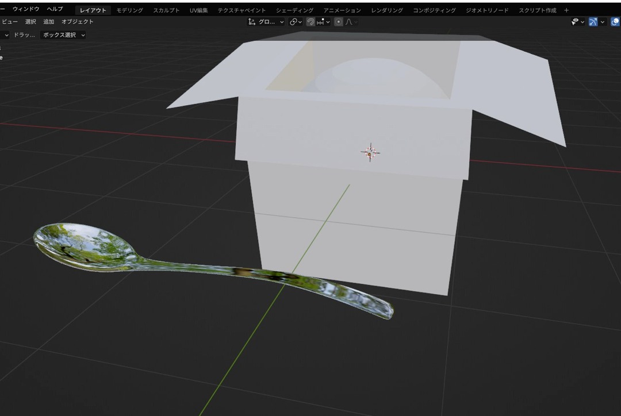
Task: Toggle the show gizmo button
Action: (593, 22)
